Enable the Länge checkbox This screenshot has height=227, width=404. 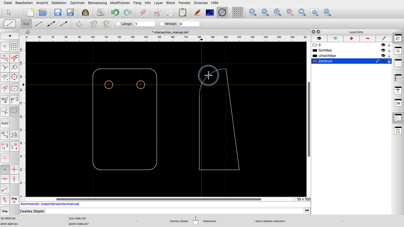click(x=118, y=24)
